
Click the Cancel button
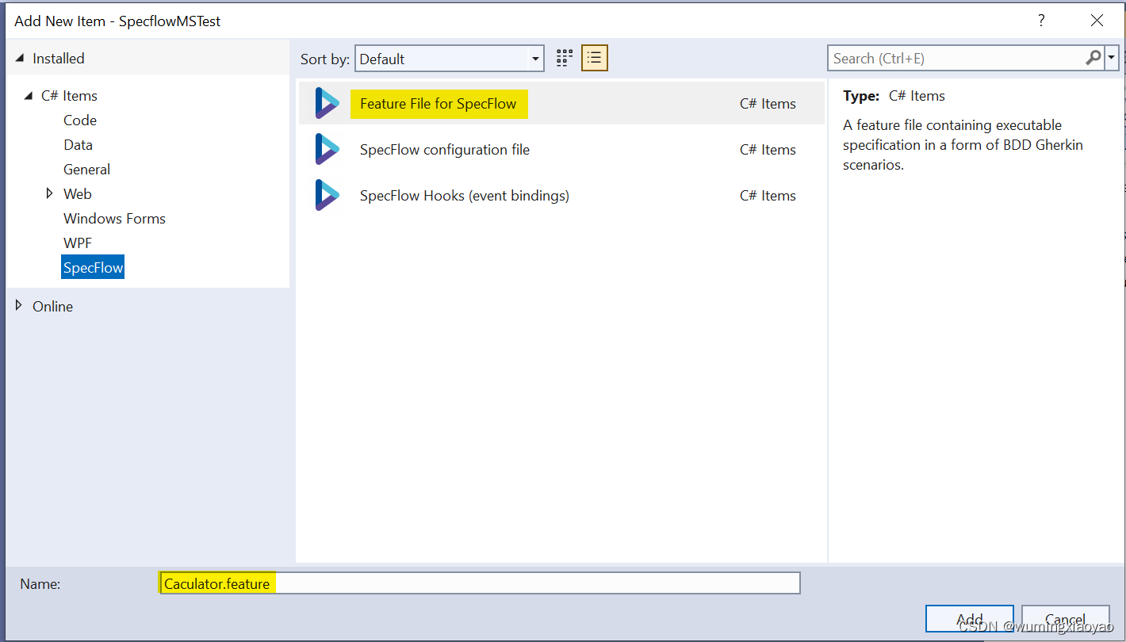pos(1065,619)
